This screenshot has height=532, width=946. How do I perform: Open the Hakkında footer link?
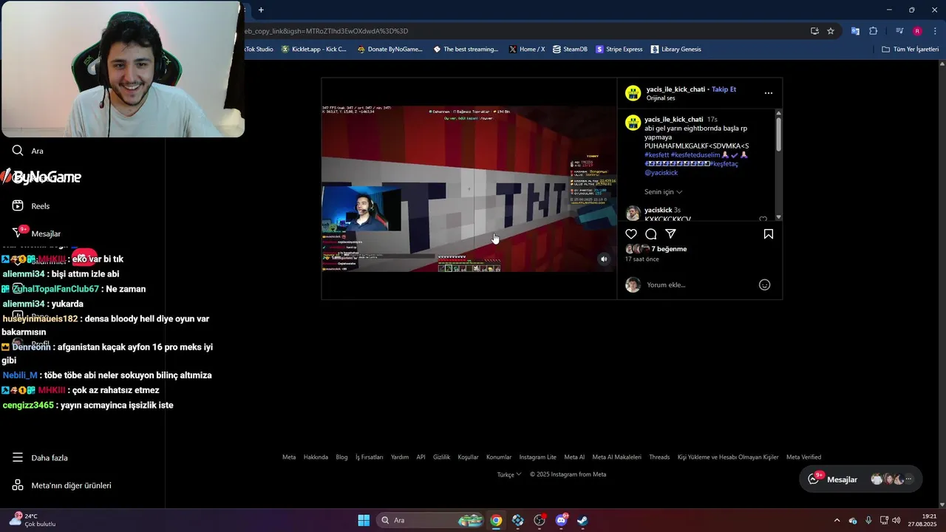point(316,457)
